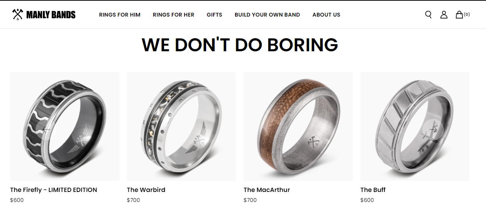Show previous products with left carousel arrow
The height and width of the screenshot is (212, 486).
(x=47, y=130)
